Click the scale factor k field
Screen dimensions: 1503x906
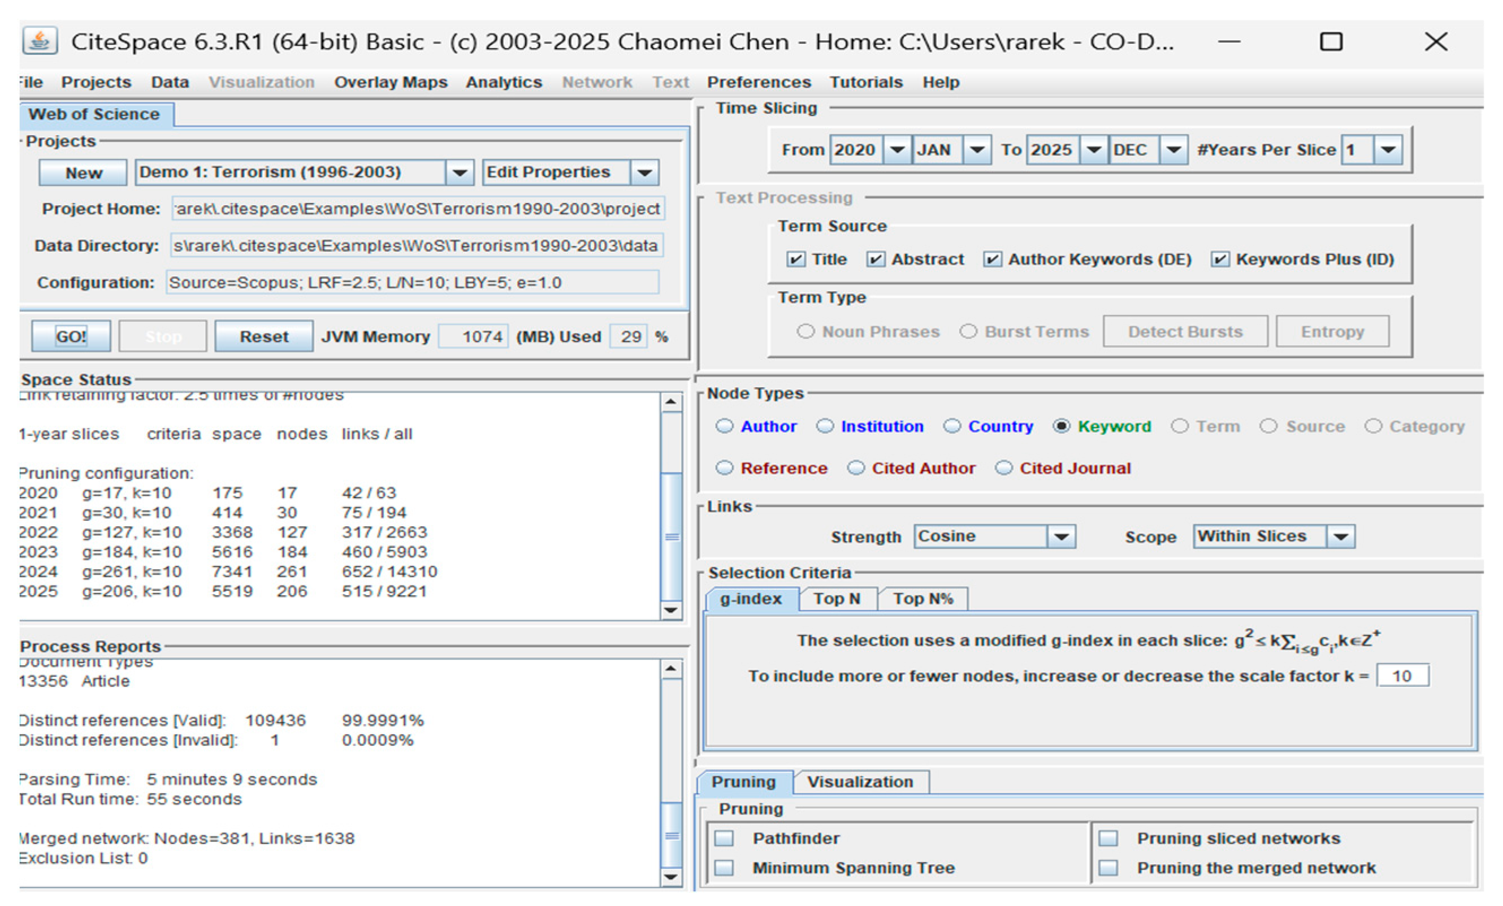pyautogui.click(x=1402, y=675)
